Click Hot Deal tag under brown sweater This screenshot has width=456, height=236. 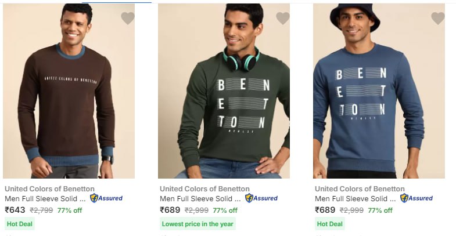19,224
